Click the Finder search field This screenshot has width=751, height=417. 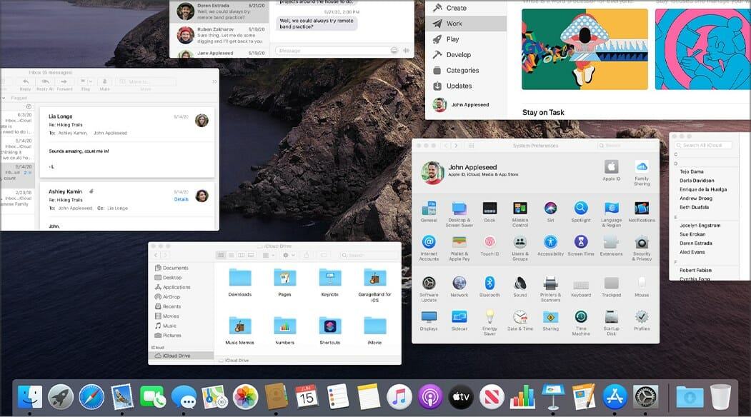368,255
